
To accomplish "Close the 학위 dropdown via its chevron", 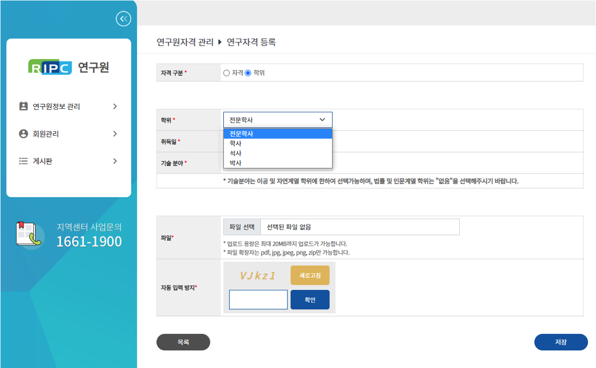I will tap(322, 120).
